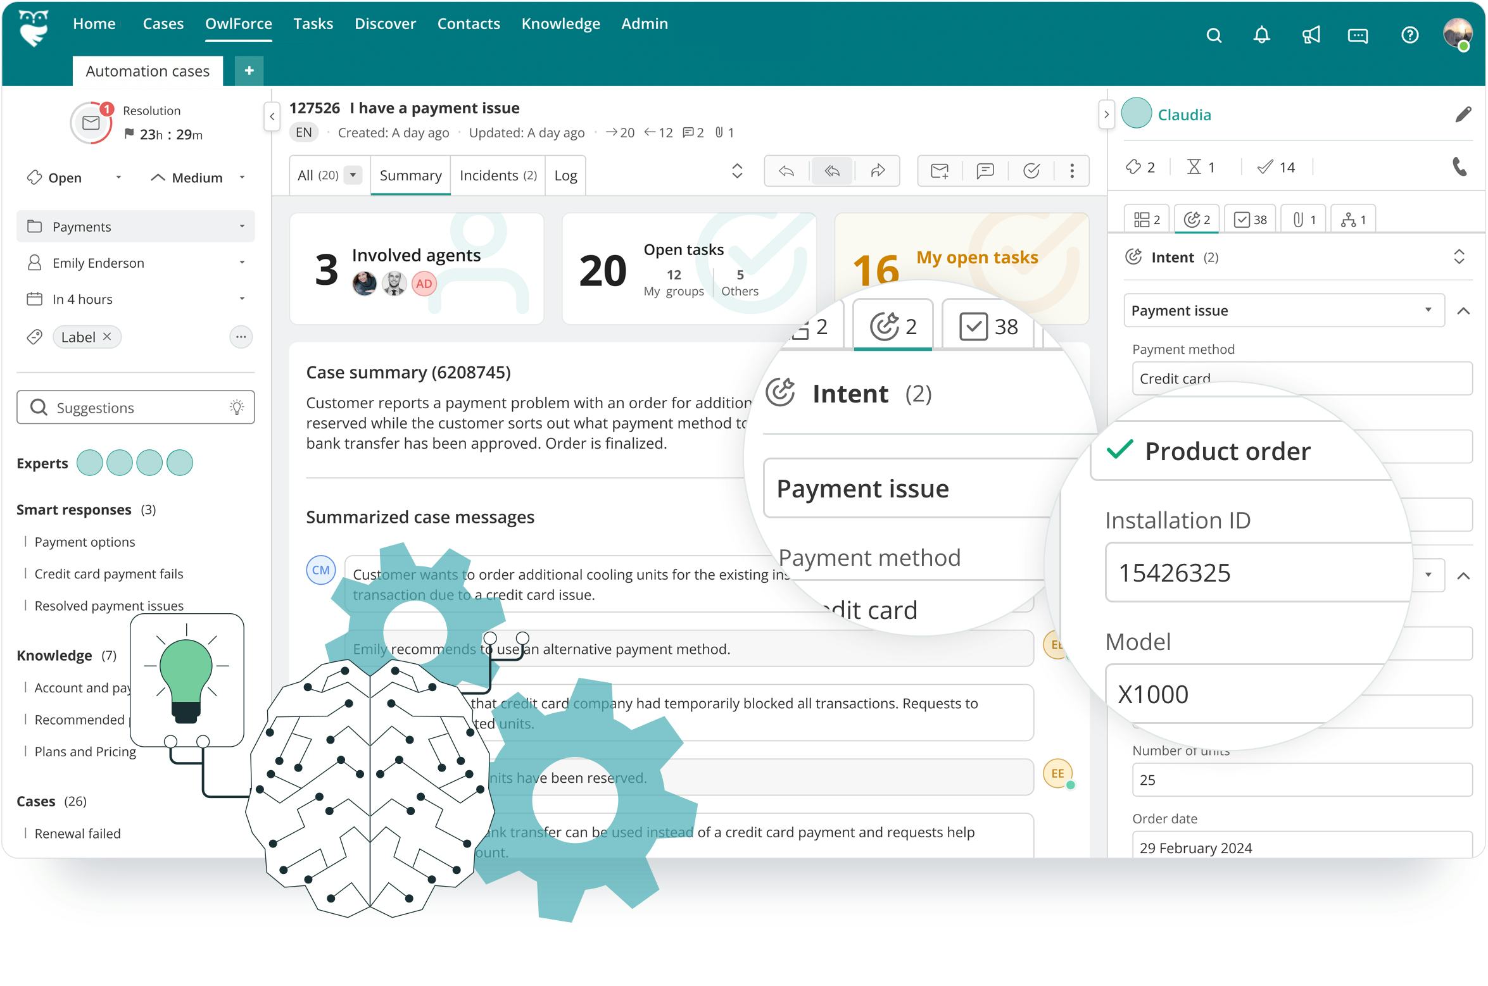
Task: Open the Credit card payment fails response
Action: tap(108, 574)
